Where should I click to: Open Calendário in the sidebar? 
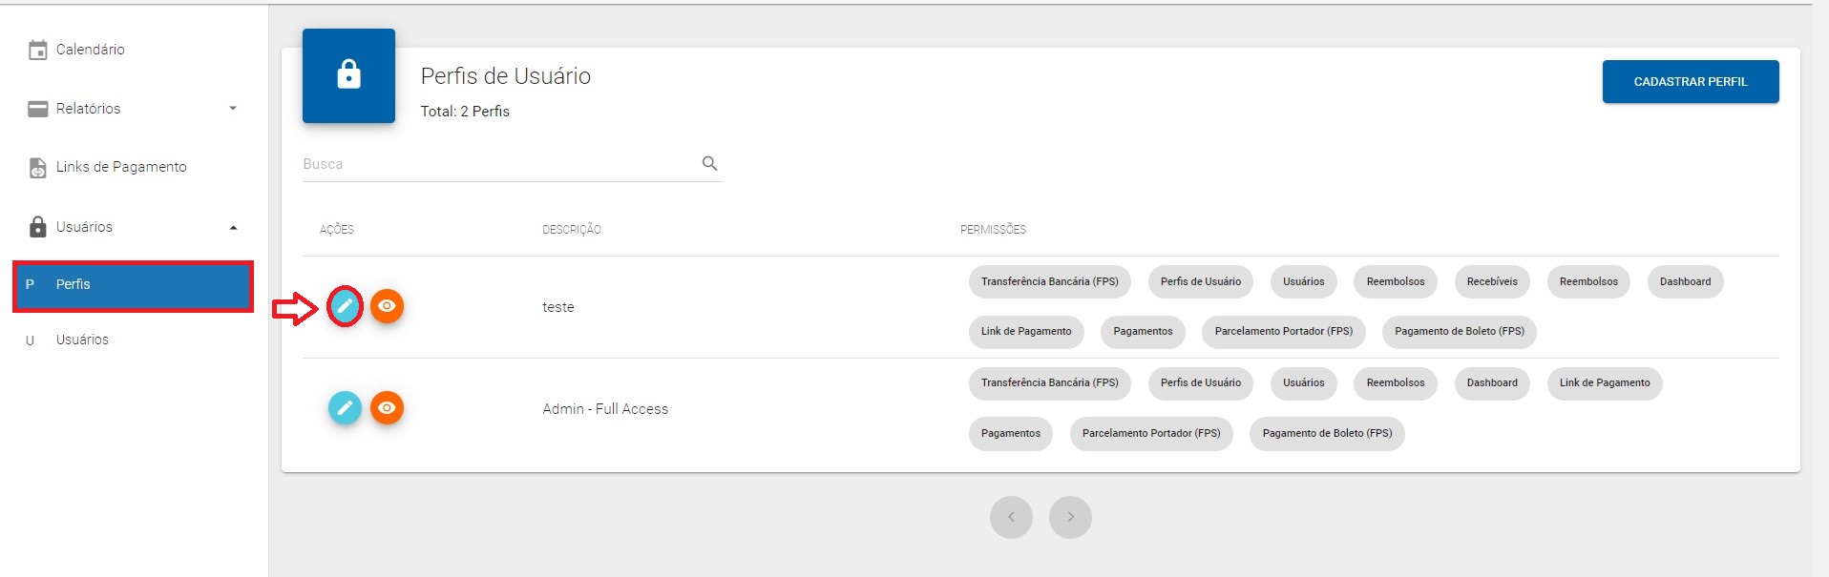(90, 50)
